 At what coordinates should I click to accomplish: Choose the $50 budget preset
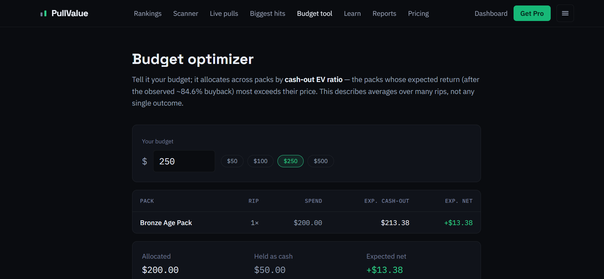pyautogui.click(x=232, y=161)
